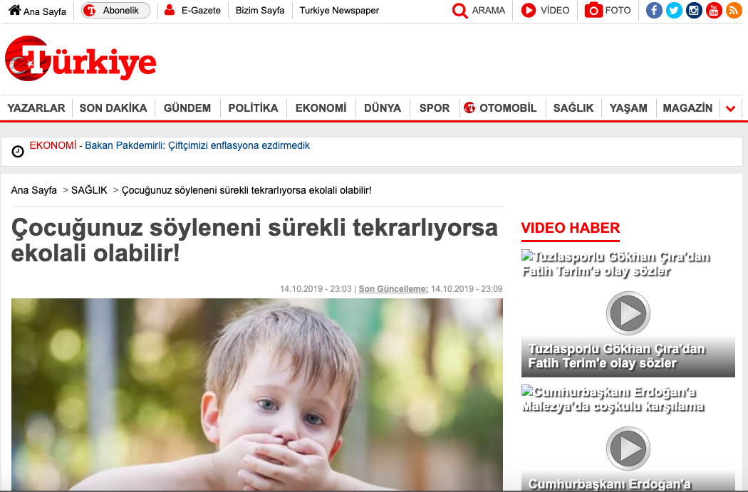
Task: Open the Twitter social icon
Action: point(674,10)
